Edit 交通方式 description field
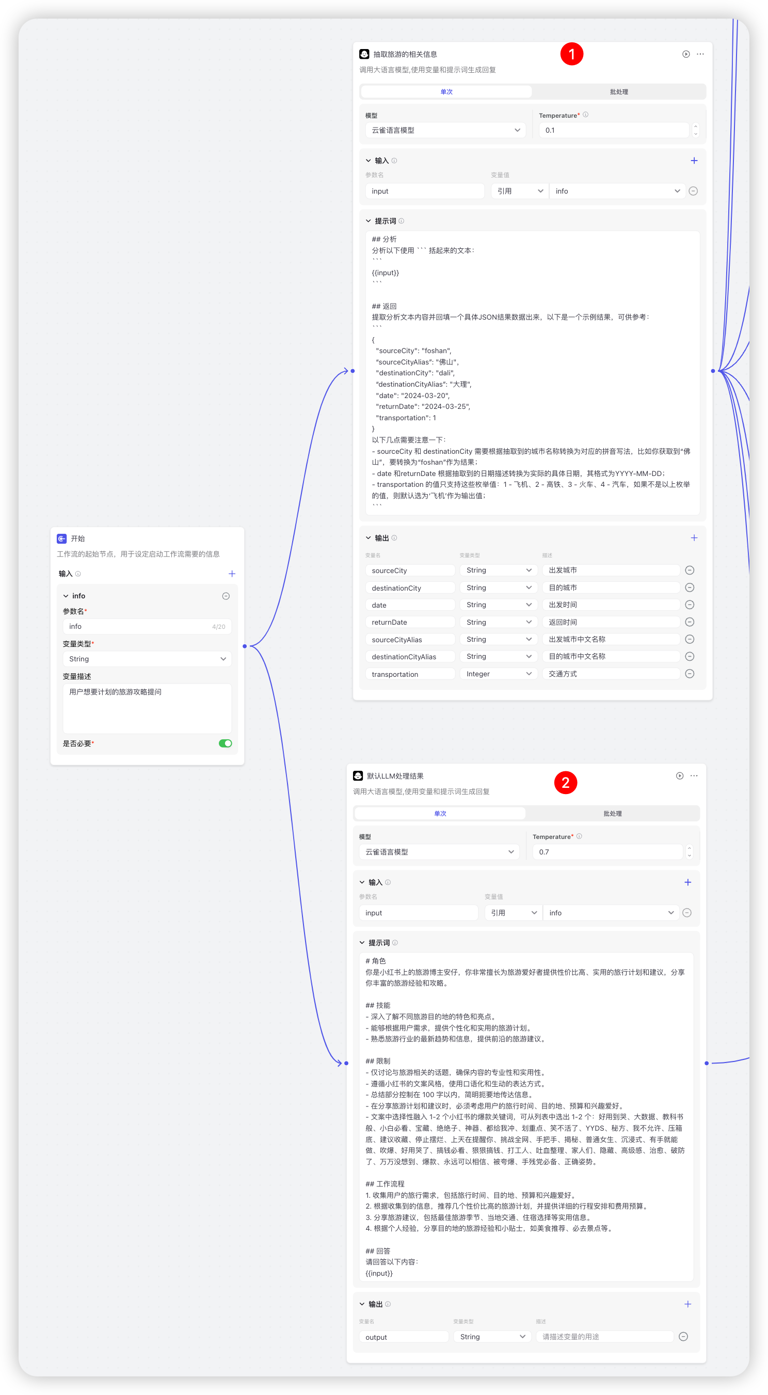Image resolution: width=768 pixels, height=1395 pixels. (x=611, y=674)
